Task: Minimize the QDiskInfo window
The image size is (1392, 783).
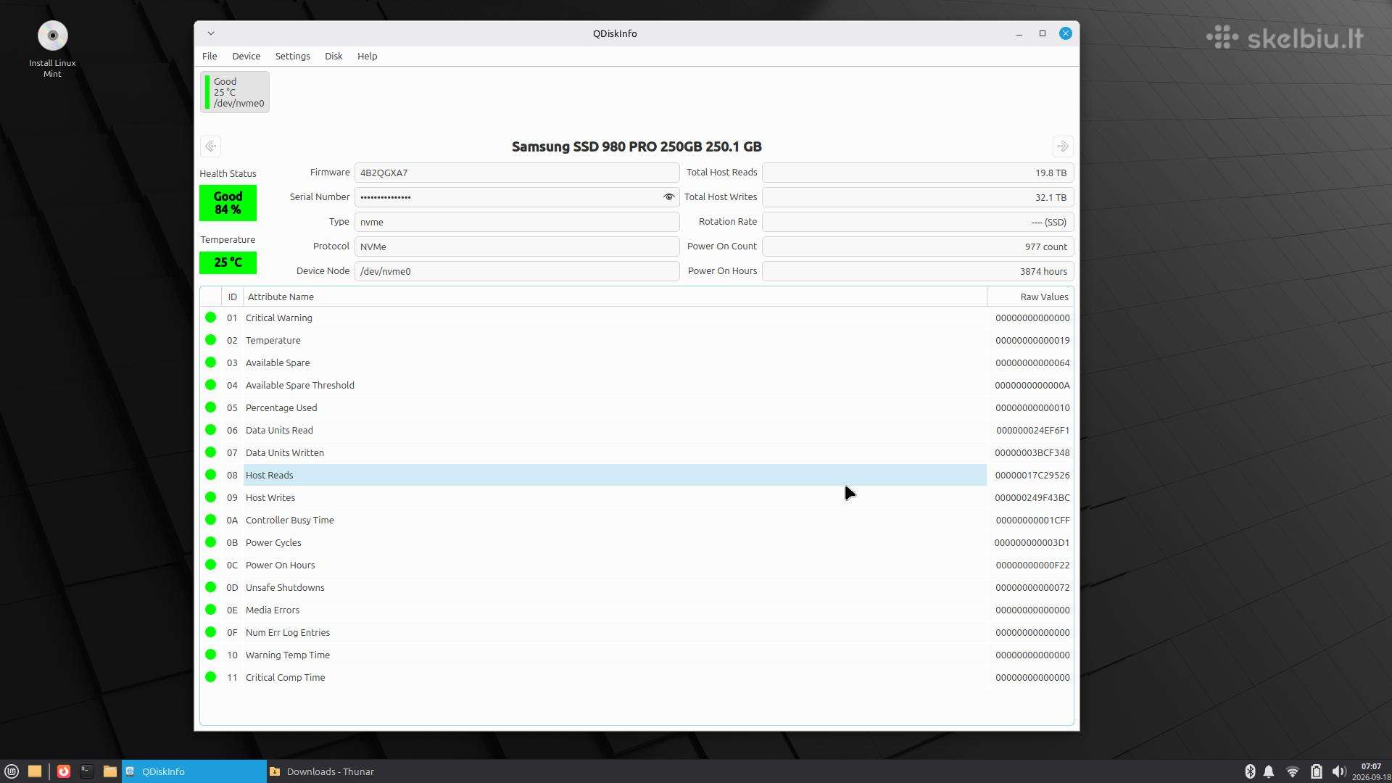Action: coord(1019,33)
